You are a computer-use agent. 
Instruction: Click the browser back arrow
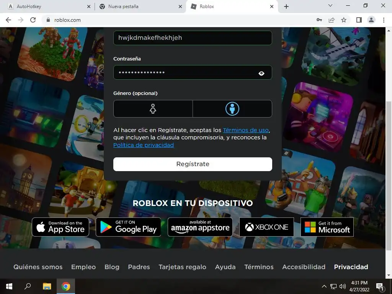[8, 20]
